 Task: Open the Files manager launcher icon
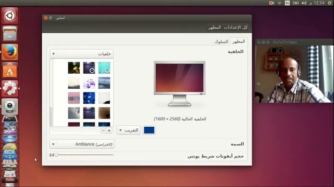[x=10, y=33]
